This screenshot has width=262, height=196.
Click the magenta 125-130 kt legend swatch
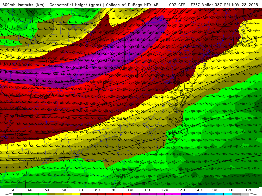(177, 194)
